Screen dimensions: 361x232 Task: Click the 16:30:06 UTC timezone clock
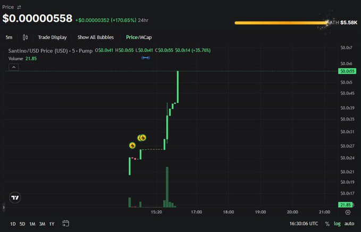(x=304, y=224)
